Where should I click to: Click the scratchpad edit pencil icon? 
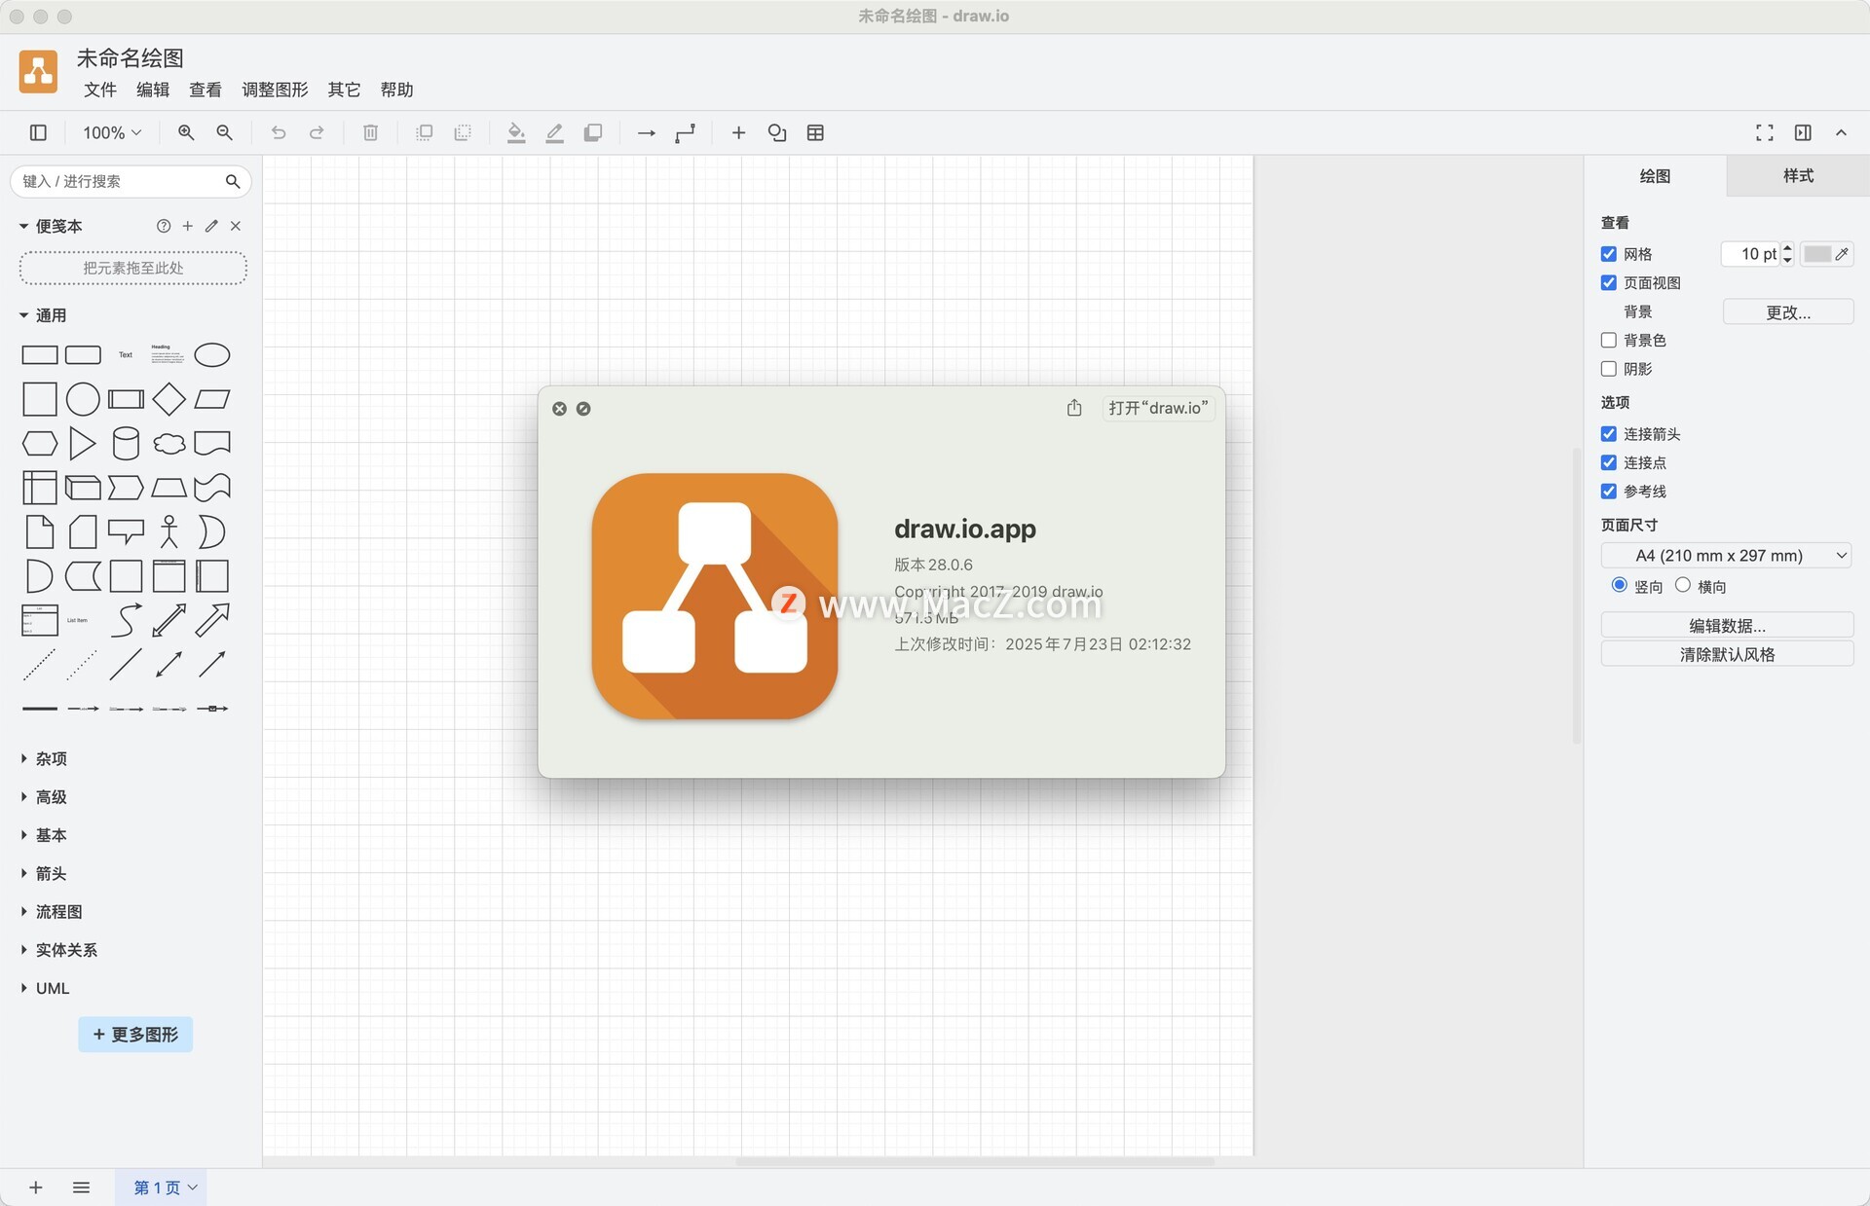click(211, 226)
